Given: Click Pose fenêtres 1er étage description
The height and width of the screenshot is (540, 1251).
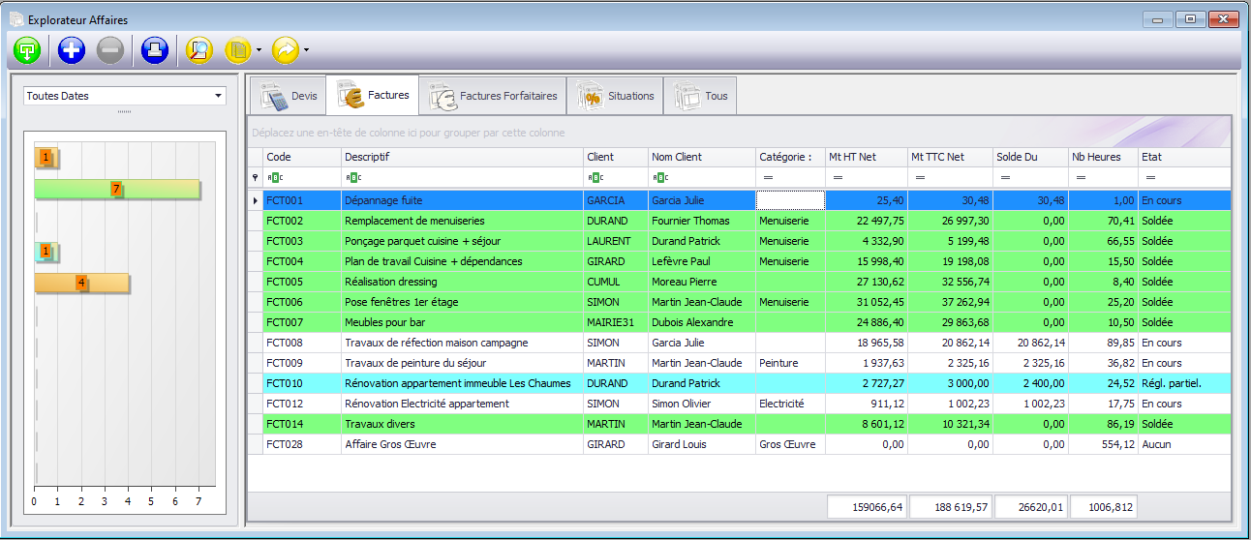Looking at the screenshot, I should point(462,302).
